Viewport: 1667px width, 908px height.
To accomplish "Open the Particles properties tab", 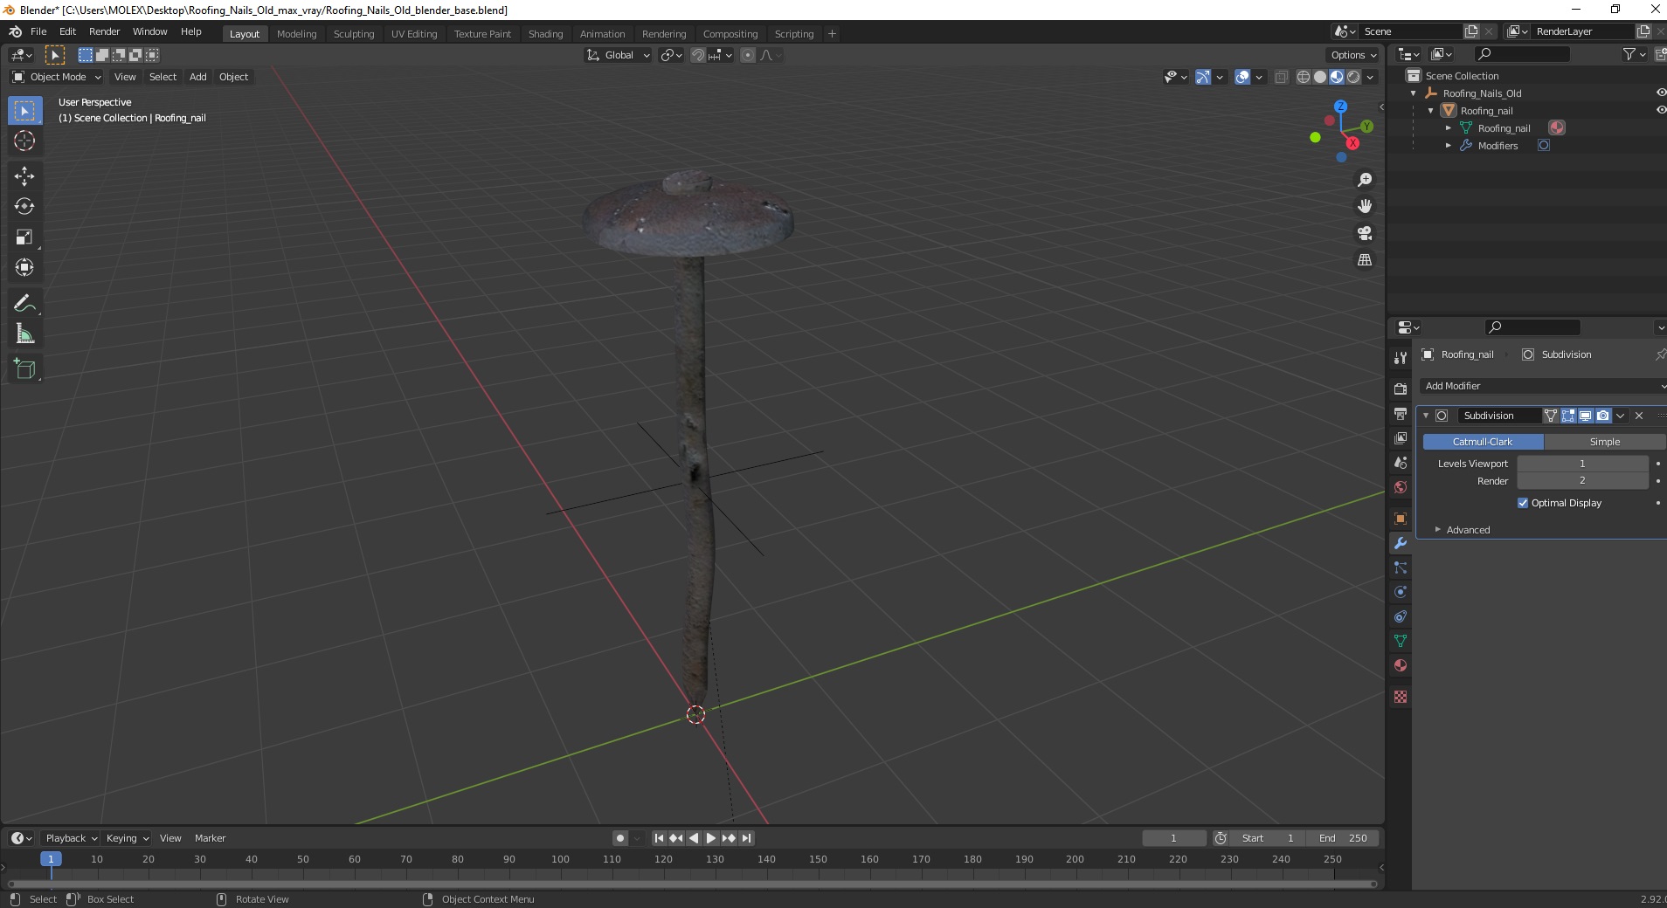I will coord(1401,567).
